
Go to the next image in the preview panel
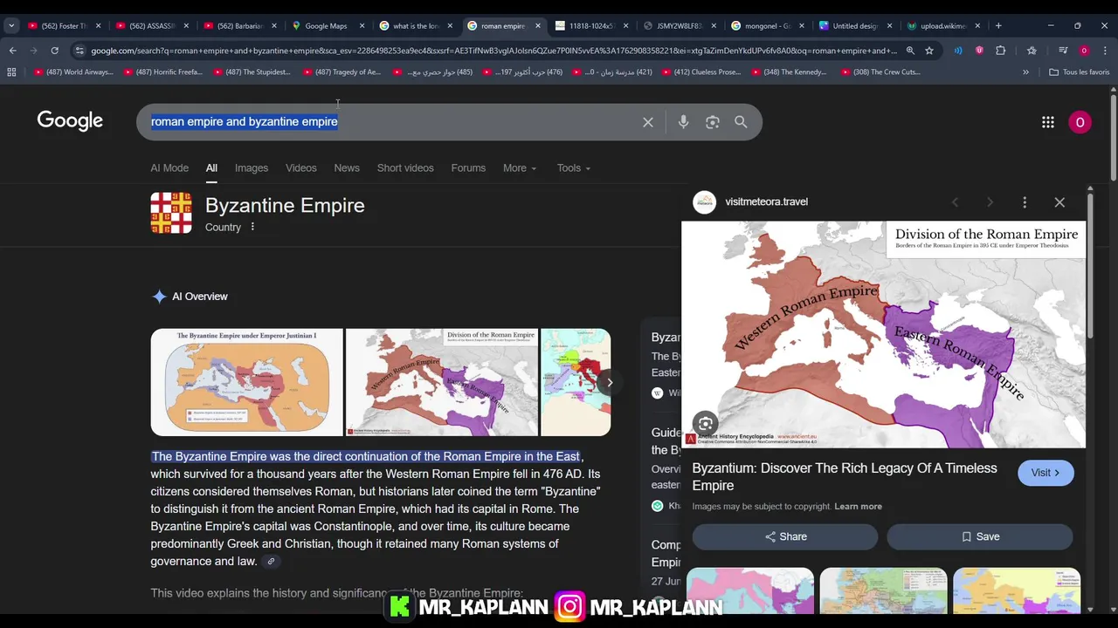[990, 202]
